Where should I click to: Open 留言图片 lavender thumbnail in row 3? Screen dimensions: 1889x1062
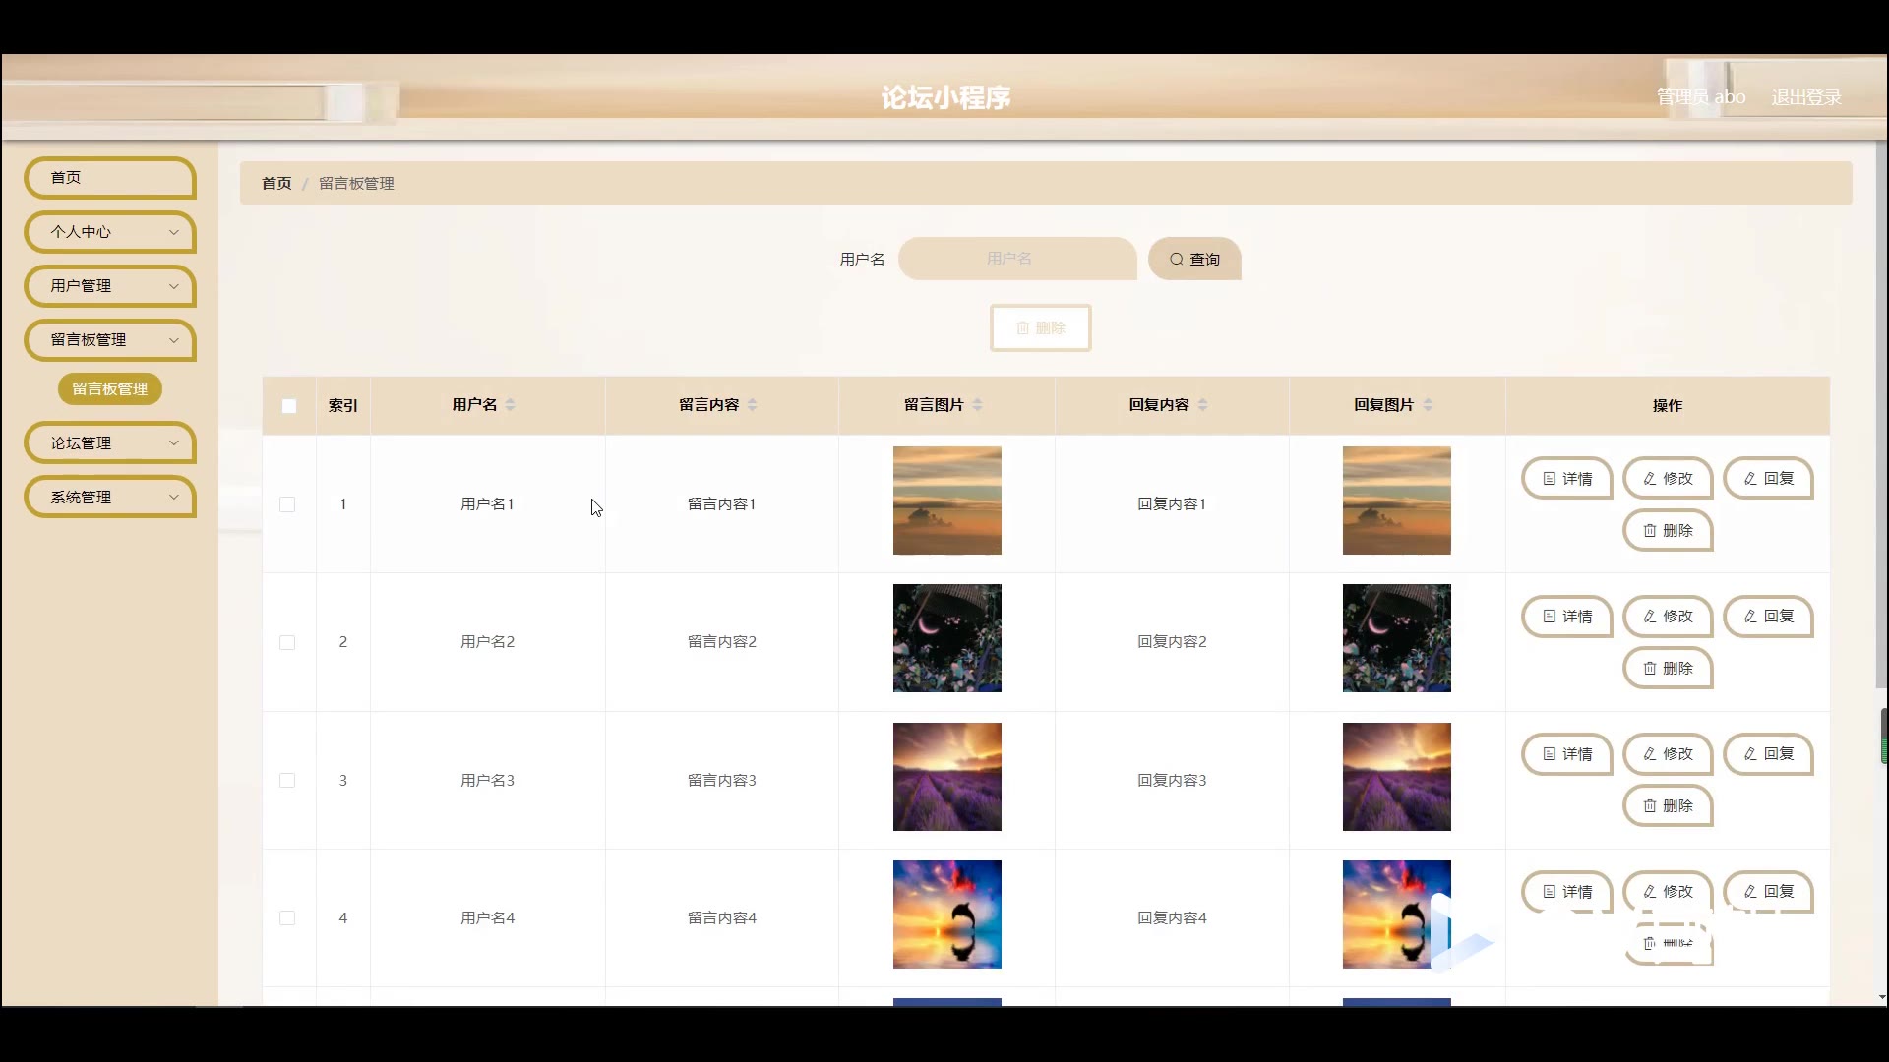947,777
